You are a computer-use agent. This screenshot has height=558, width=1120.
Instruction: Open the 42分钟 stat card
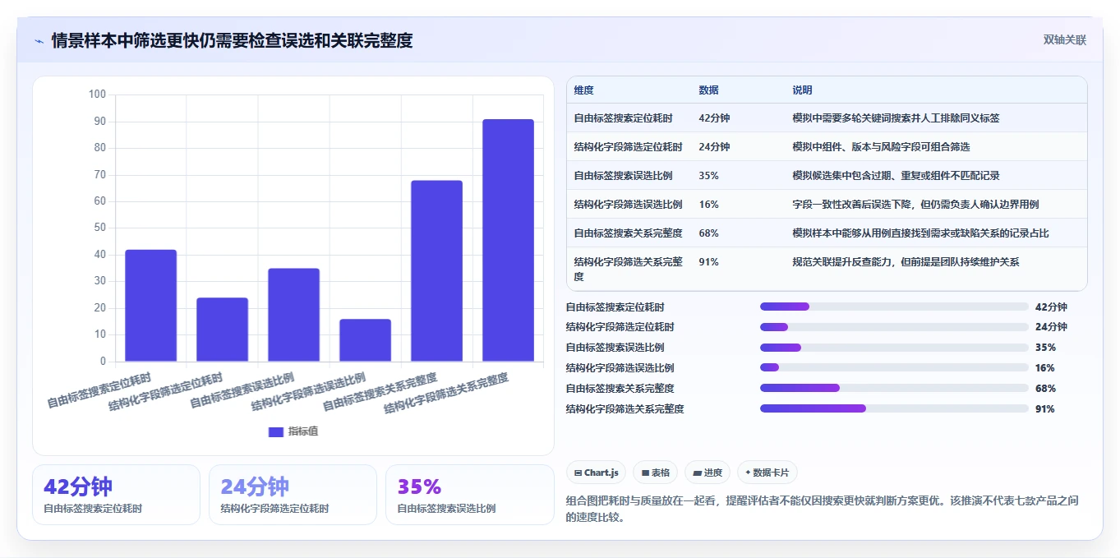point(116,495)
